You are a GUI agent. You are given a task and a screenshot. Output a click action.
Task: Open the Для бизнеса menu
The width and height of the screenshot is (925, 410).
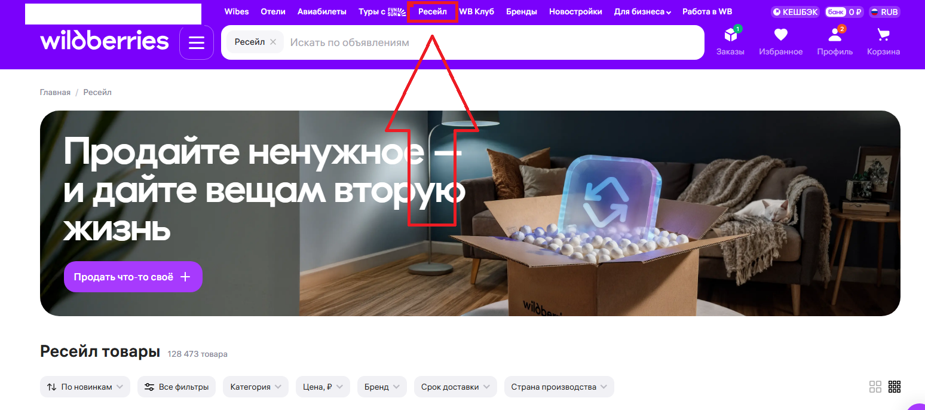(642, 12)
